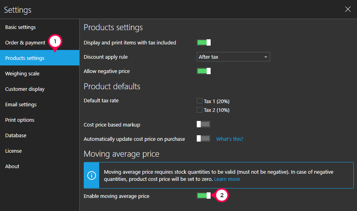This screenshot has width=357, height=211.
Task: Open the After tax combo box
Action: (233, 57)
